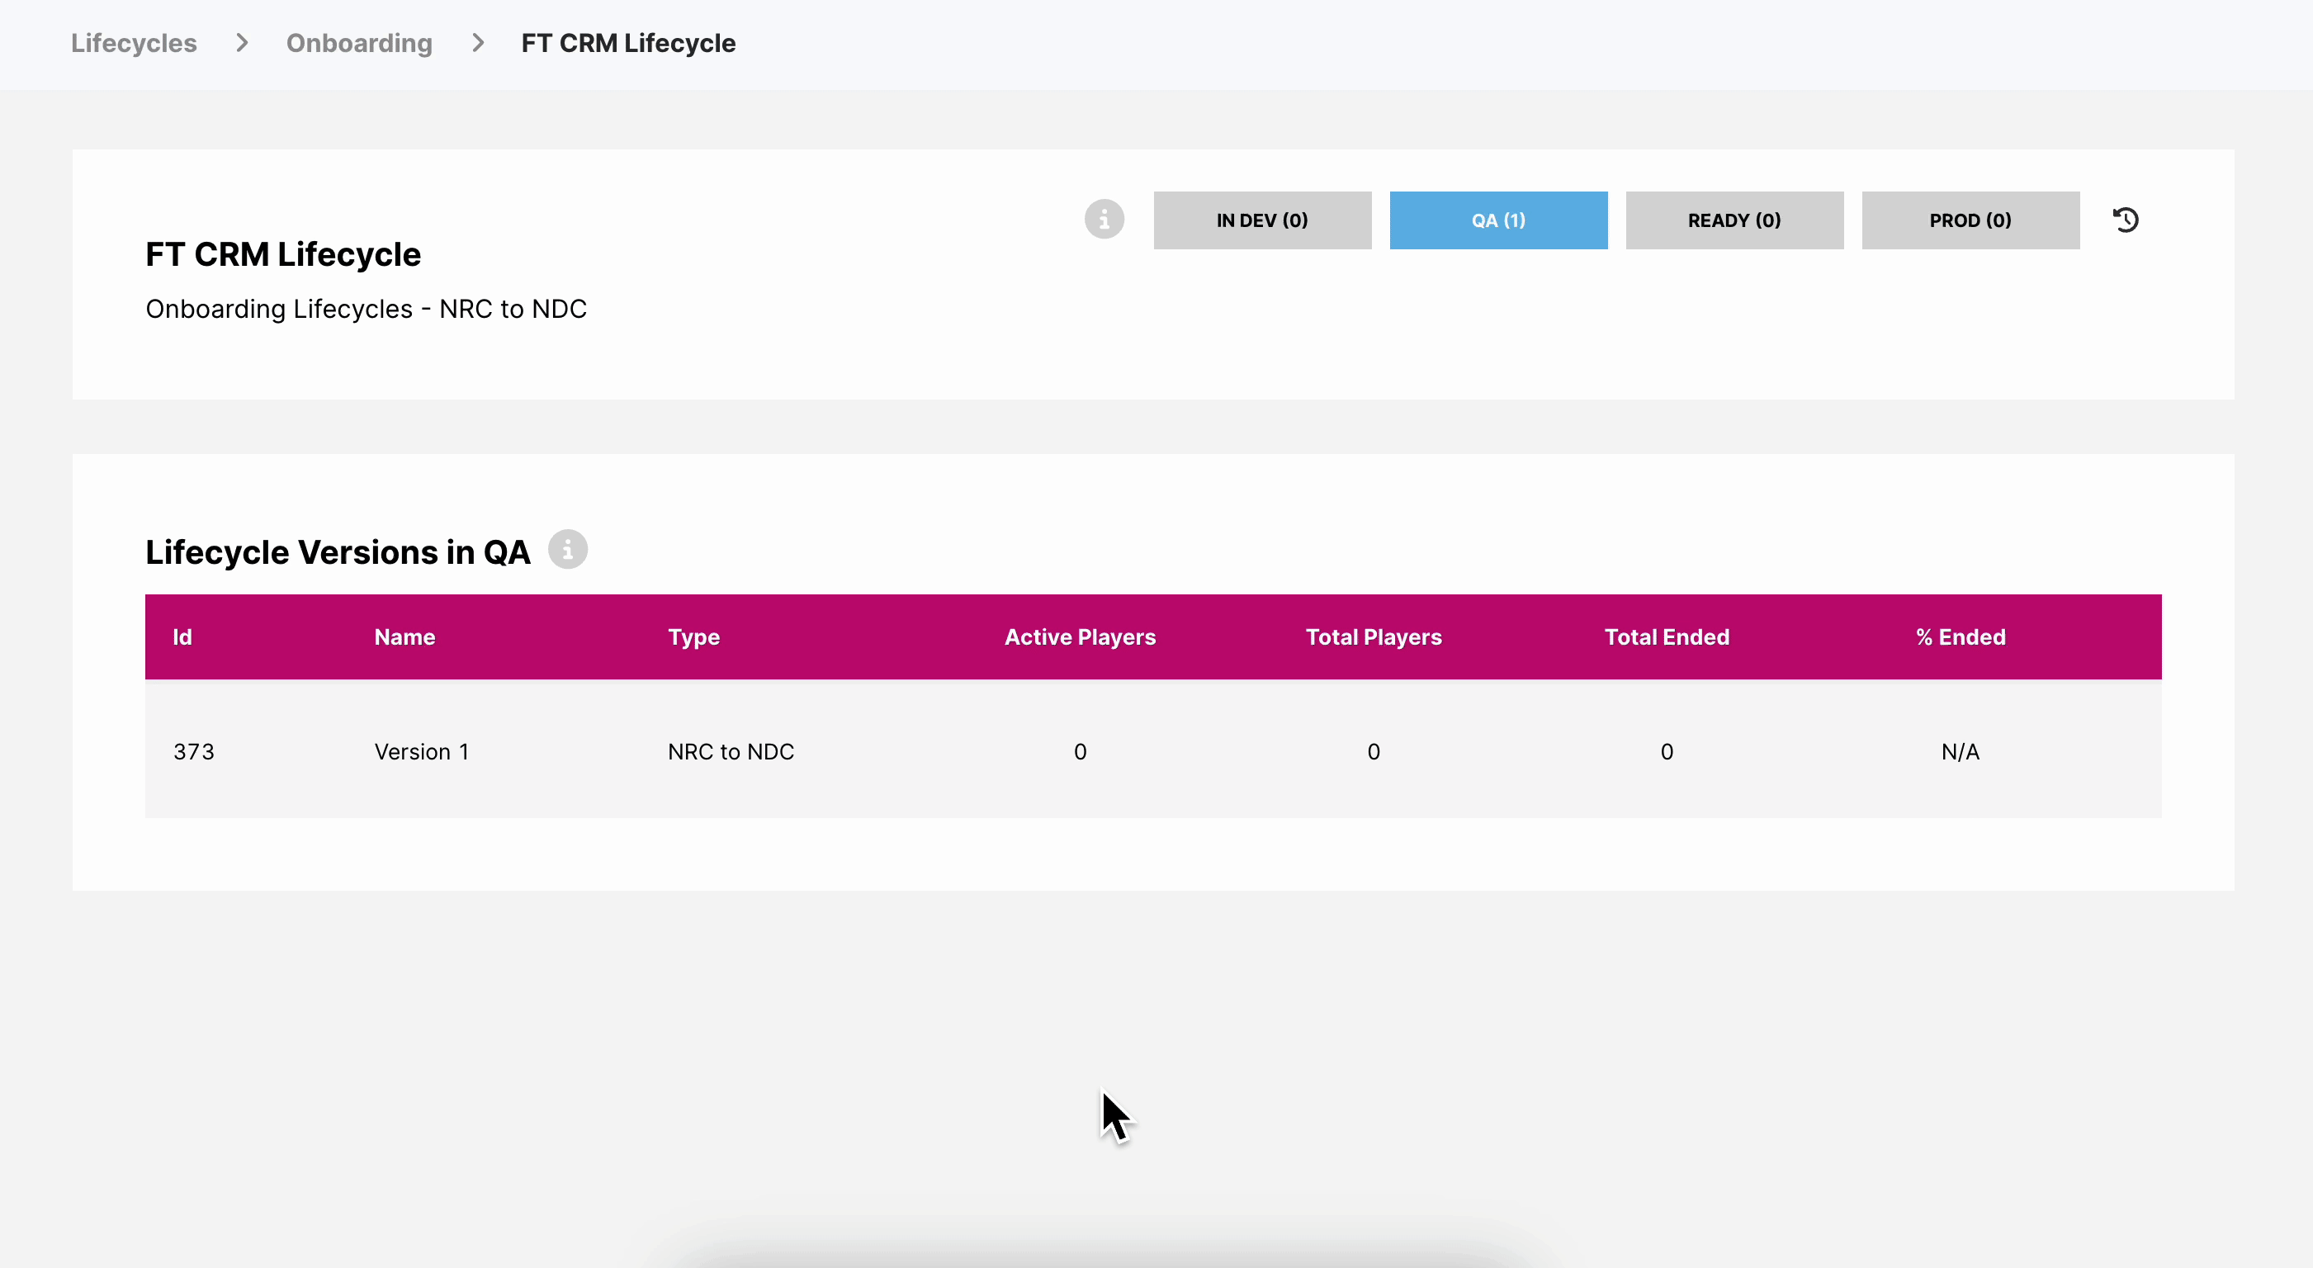Switch to the IN DEV (0) tab
Image resolution: width=2313 pixels, height=1268 pixels.
(1261, 220)
